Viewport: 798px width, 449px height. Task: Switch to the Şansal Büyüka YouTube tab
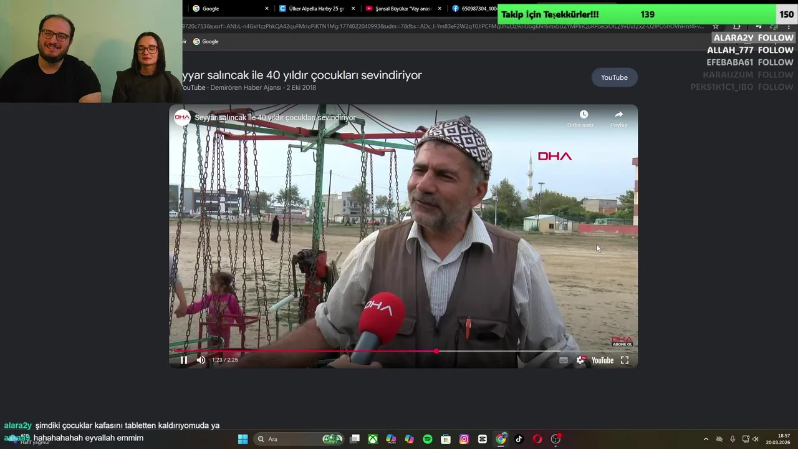403,9
